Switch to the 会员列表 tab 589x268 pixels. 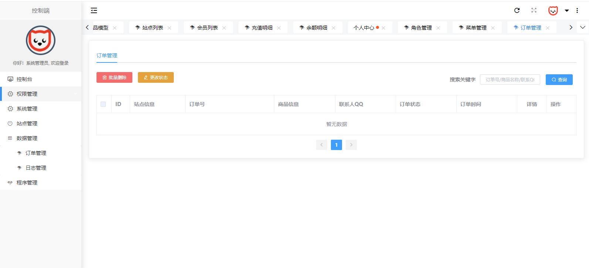pyautogui.click(x=207, y=28)
